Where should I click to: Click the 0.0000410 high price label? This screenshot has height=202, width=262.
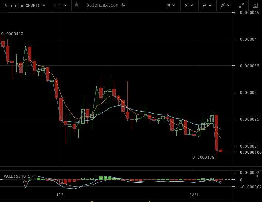pos(12,34)
